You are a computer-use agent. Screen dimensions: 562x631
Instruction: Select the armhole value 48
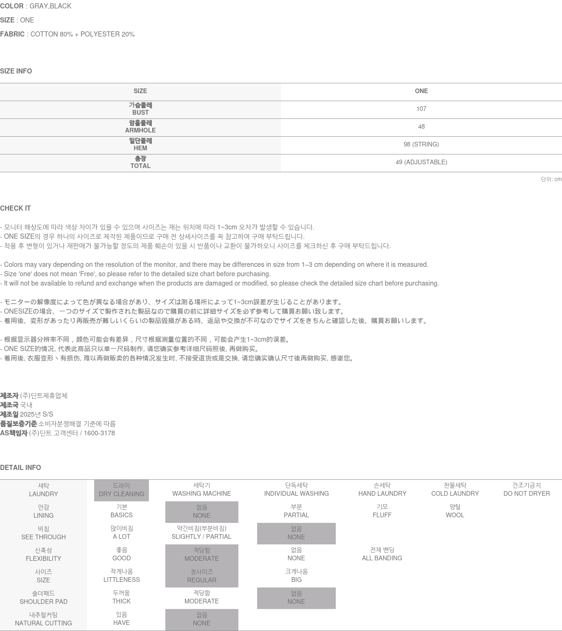pyautogui.click(x=421, y=127)
